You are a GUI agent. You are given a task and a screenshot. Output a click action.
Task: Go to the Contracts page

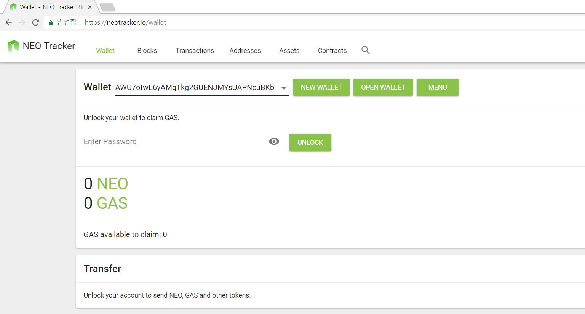click(x=332, y=51)
